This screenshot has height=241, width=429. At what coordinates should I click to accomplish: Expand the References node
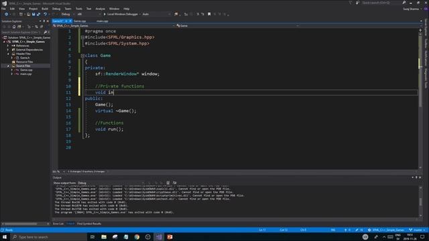click(x=8, y=46)
